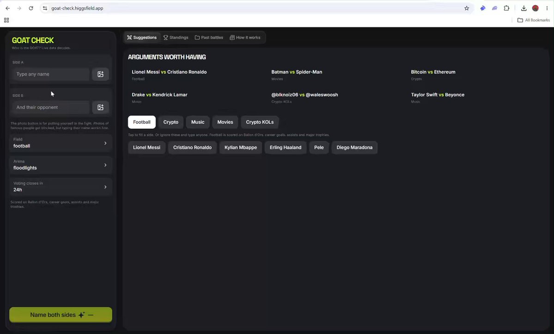Pick the Diego Maradona name chip
Viewport: 554px width, 334px height.
point(354,148)
